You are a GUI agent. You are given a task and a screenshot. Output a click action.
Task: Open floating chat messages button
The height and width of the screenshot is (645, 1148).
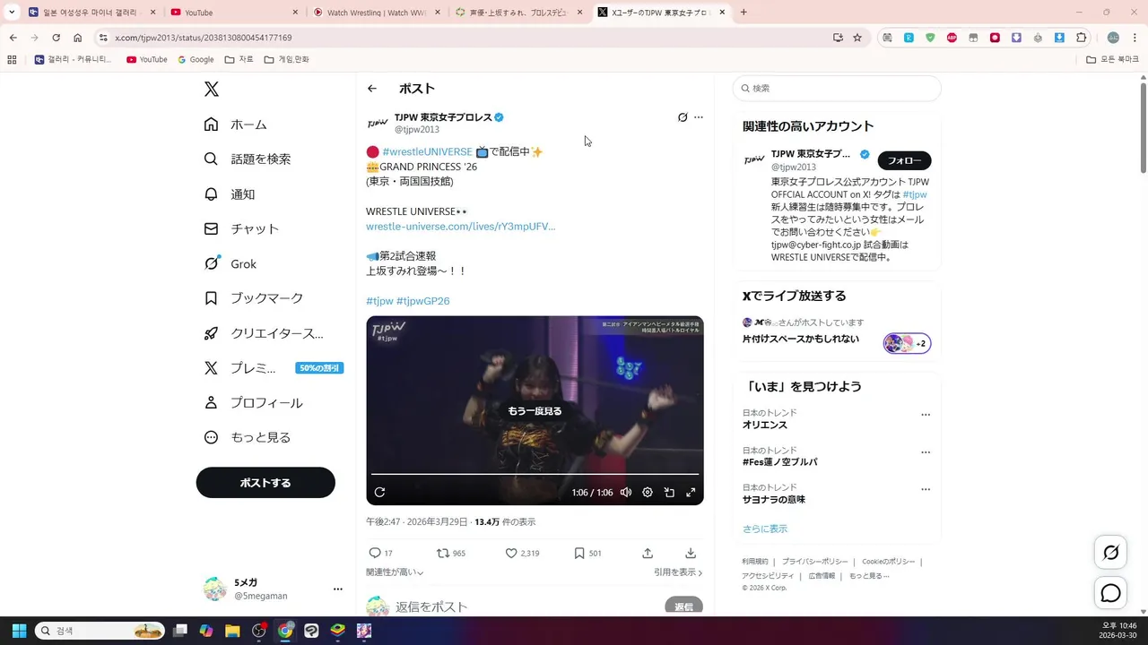[1110, 593]
